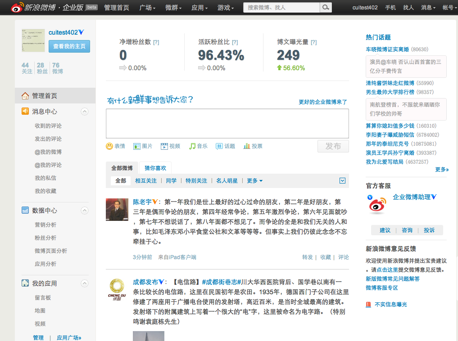Click 更多» under hot topics
The width and height of the screenshot is (458, 341).
(442, 170)
